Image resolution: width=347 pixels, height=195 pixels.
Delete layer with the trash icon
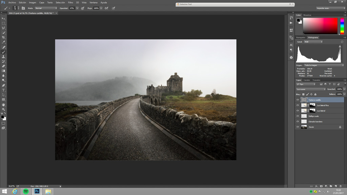point(341,186)
